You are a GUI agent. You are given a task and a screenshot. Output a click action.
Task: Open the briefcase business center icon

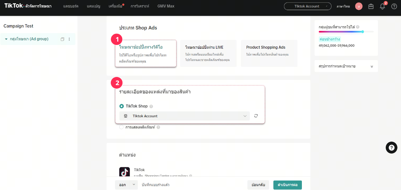[x=371, y=6]
